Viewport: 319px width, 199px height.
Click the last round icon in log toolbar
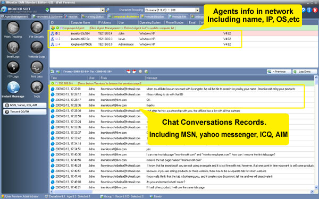[146, 72]
